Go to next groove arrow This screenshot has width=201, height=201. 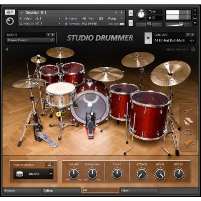click(192, 35)
